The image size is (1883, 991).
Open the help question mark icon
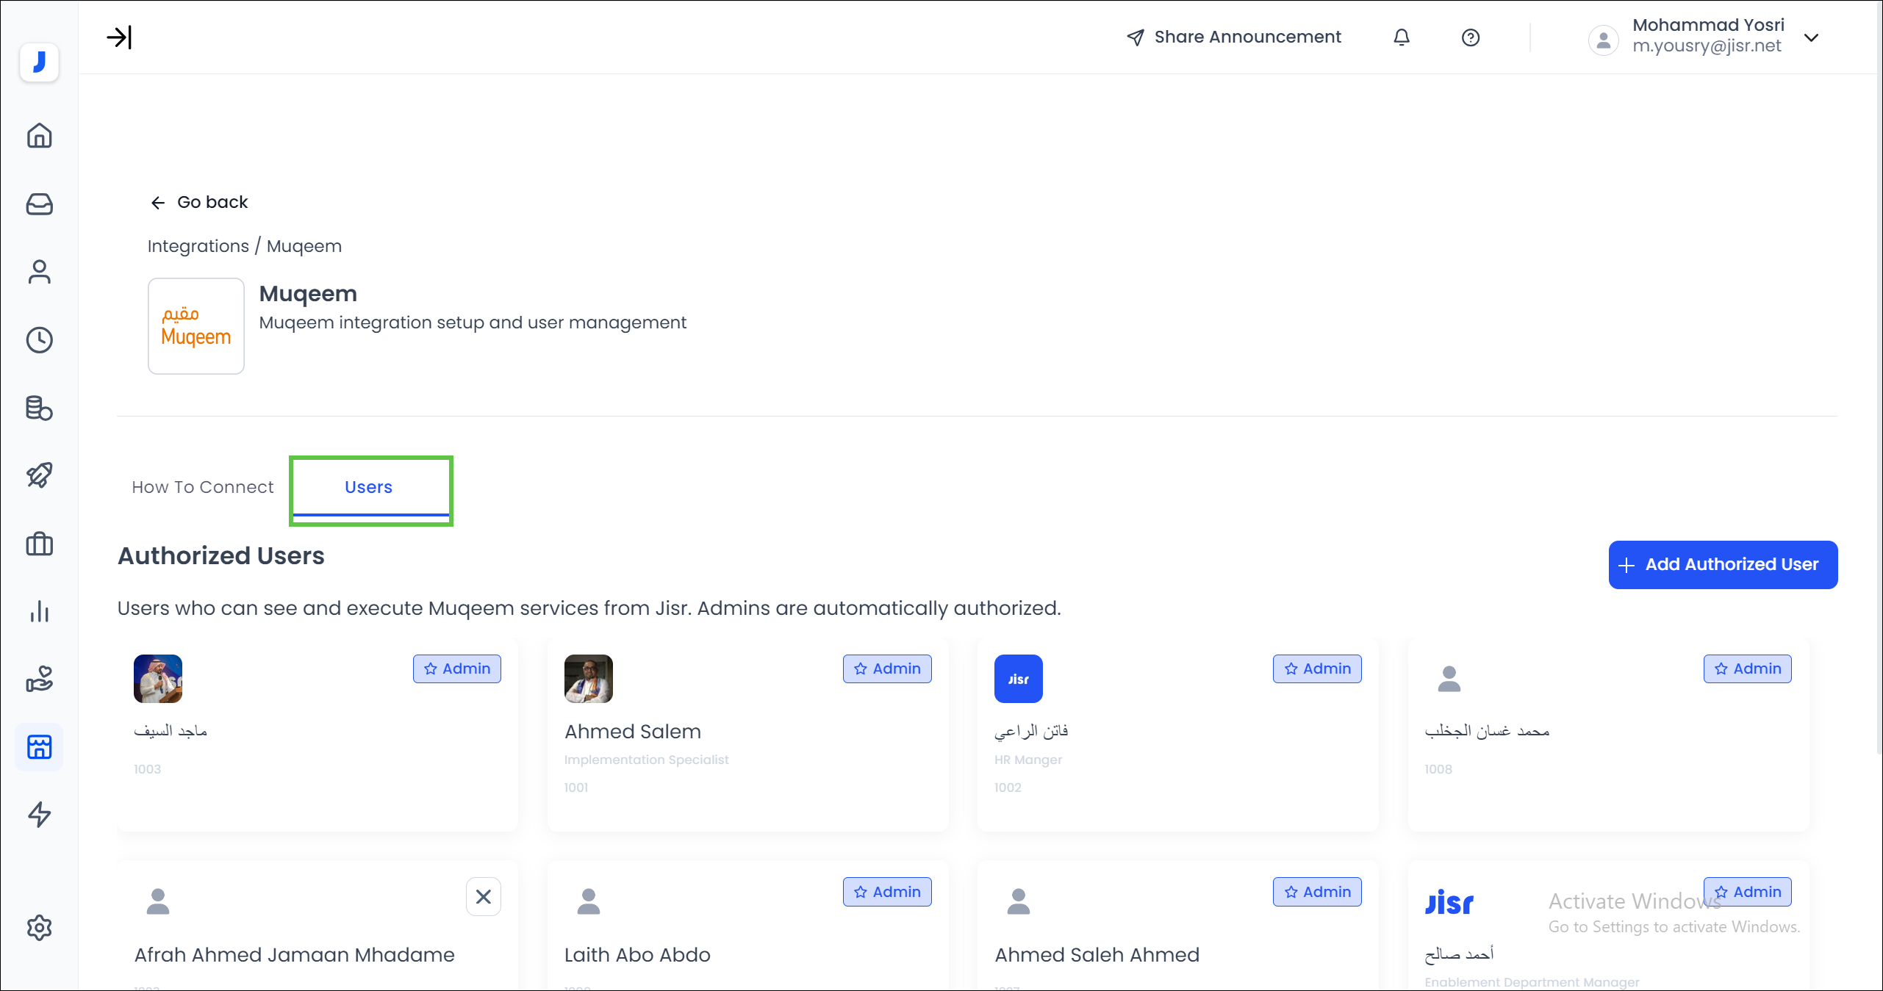pos(1470,37)
